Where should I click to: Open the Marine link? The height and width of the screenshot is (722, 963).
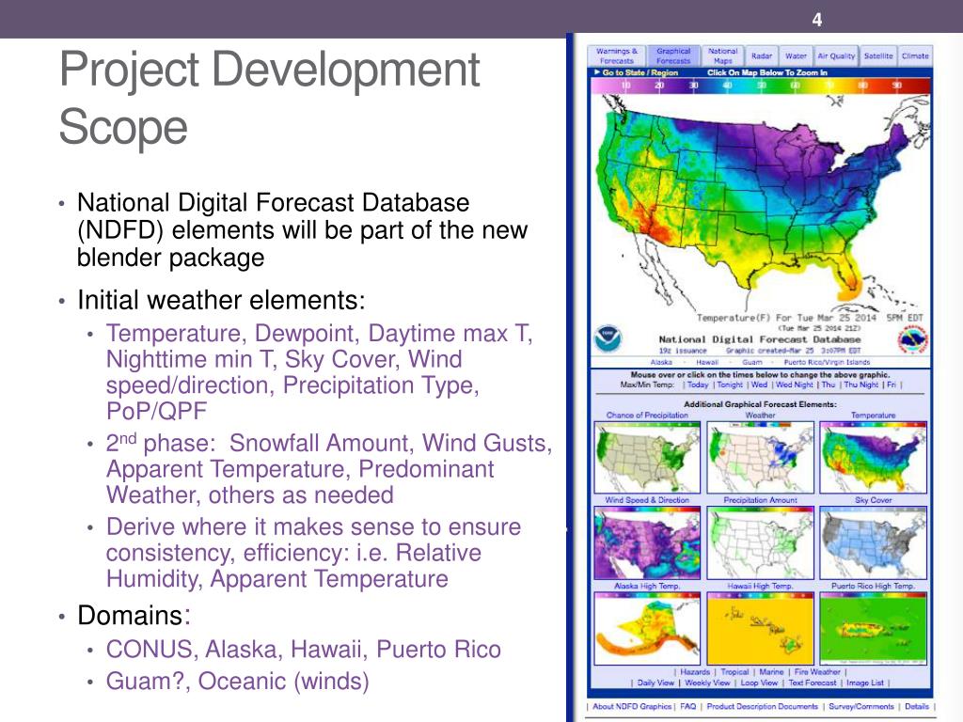771,671
